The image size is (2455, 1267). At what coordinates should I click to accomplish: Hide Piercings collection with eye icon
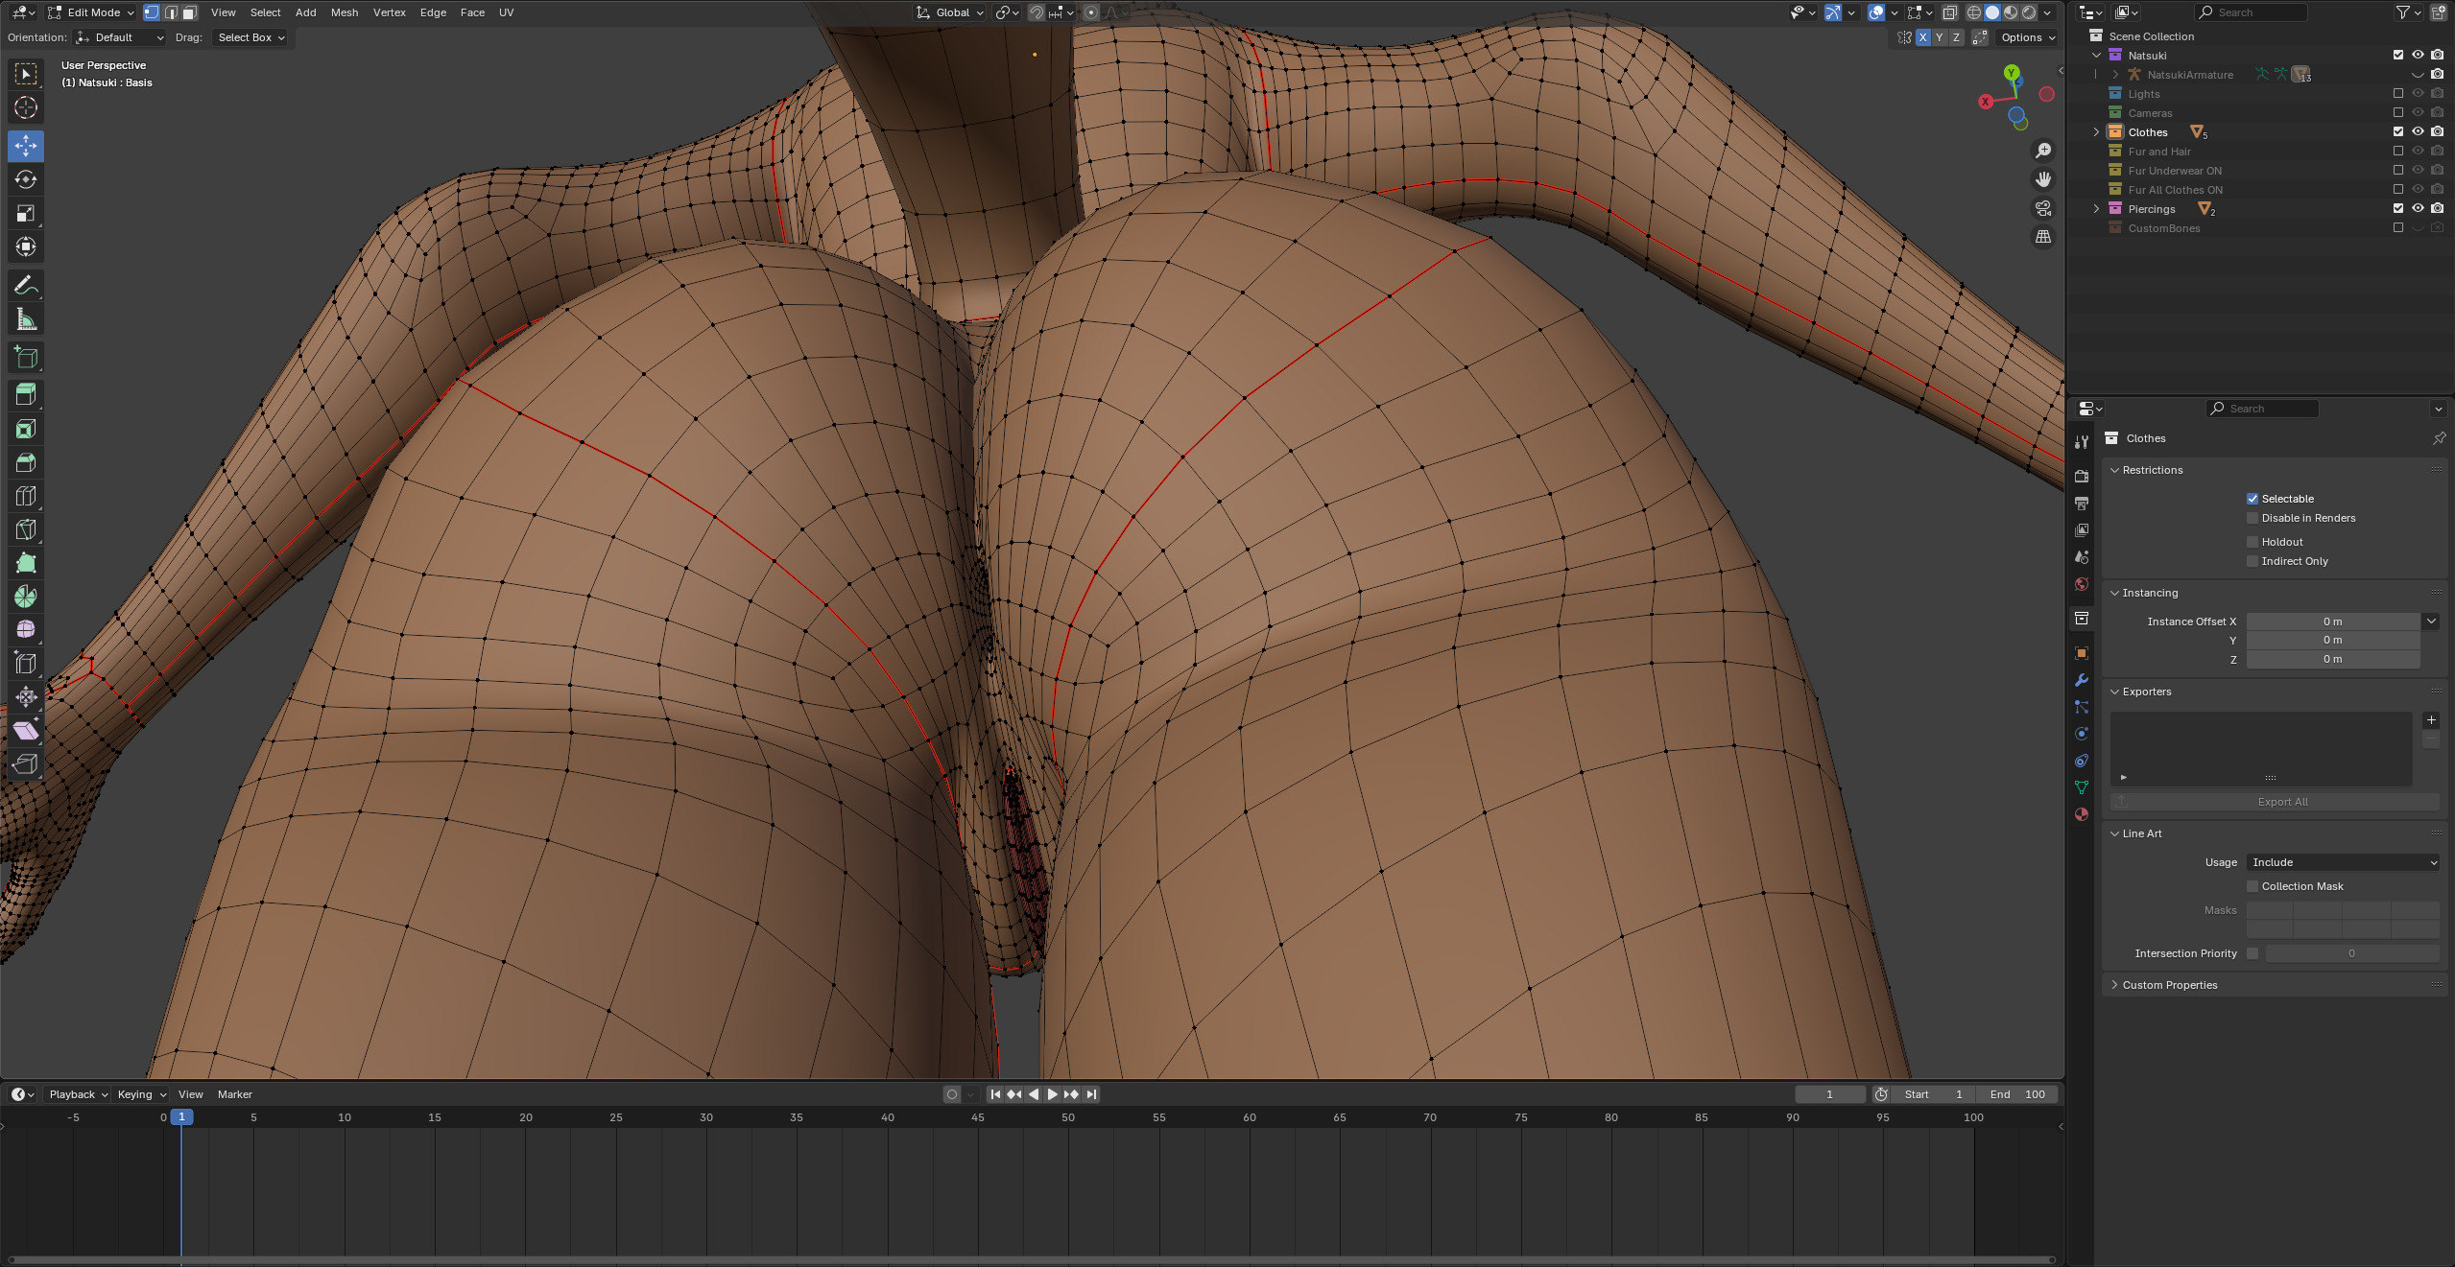pyautogui.click(x=2417, y=208)
